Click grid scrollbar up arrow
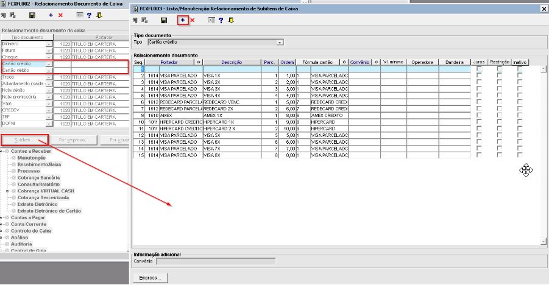The height and width of the screenshot is (285, 549). [x=544, y=69]
